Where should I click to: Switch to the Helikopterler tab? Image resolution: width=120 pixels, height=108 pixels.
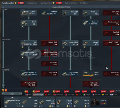click(x=32, y=3)
